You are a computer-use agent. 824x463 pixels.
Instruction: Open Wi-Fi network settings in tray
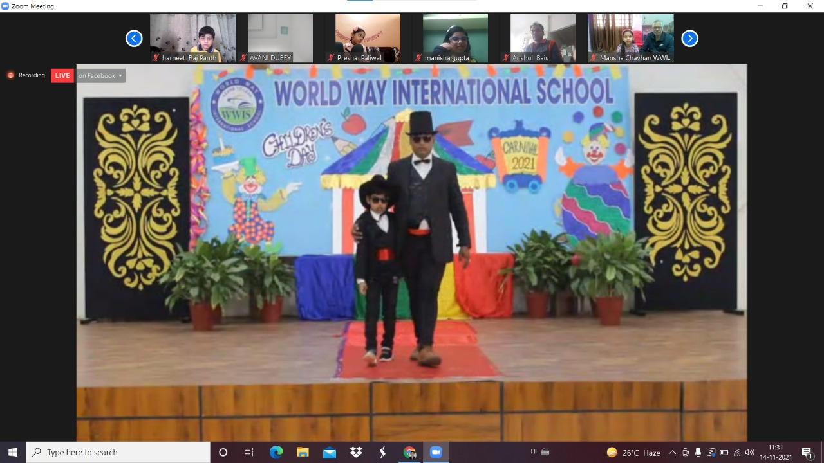point(737,452)
